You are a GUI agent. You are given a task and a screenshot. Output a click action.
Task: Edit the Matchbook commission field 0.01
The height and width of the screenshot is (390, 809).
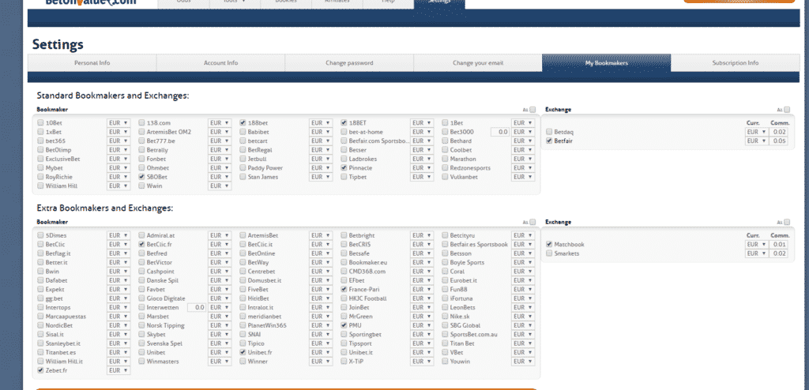778,245
